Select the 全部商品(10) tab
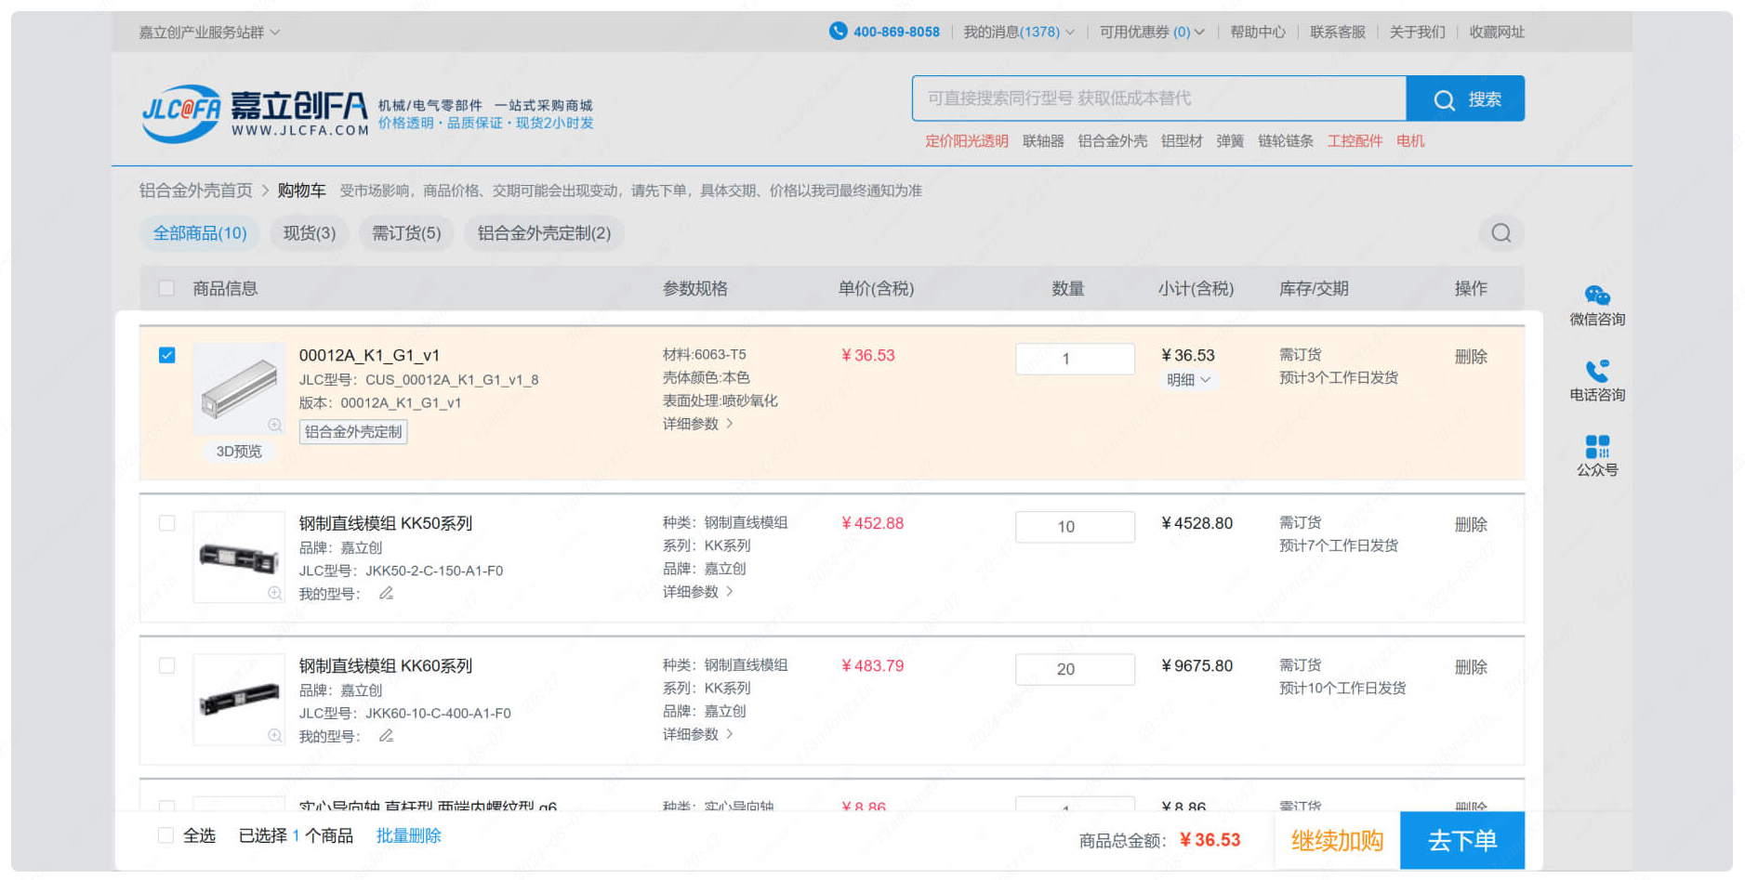This screenshot has height=880, width=1745. 200,233
